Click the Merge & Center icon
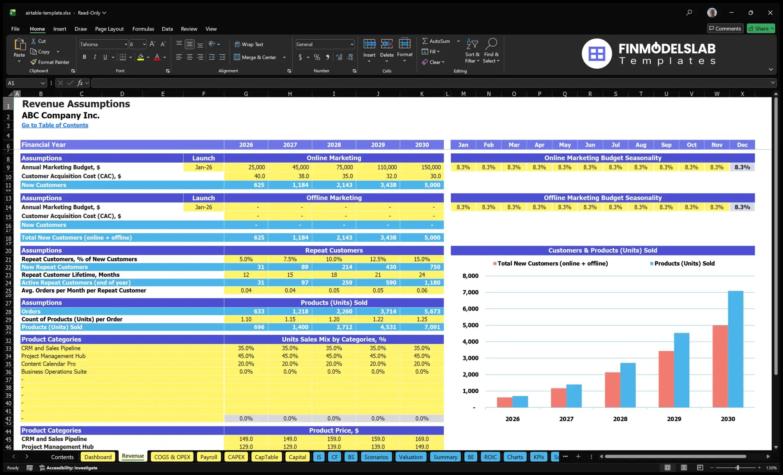 click(x=237, y=57)
